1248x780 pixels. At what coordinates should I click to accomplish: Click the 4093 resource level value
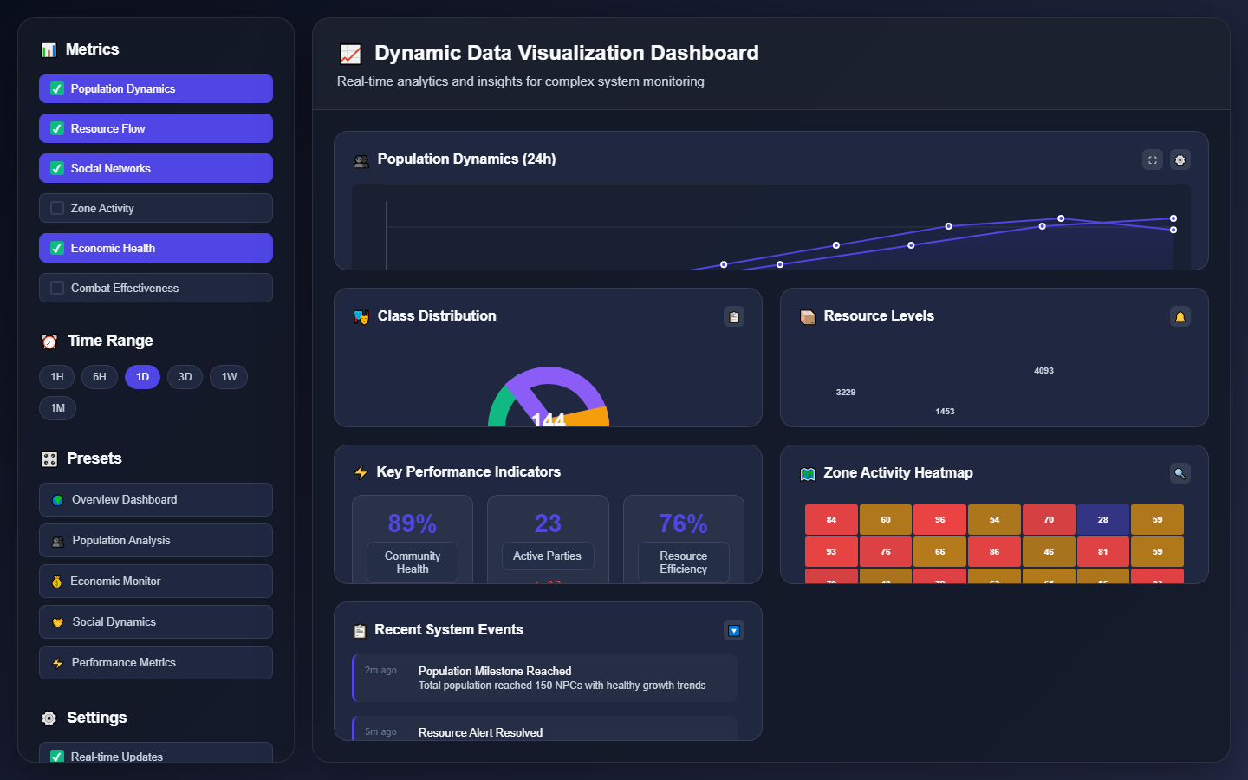click(1043, 371)
